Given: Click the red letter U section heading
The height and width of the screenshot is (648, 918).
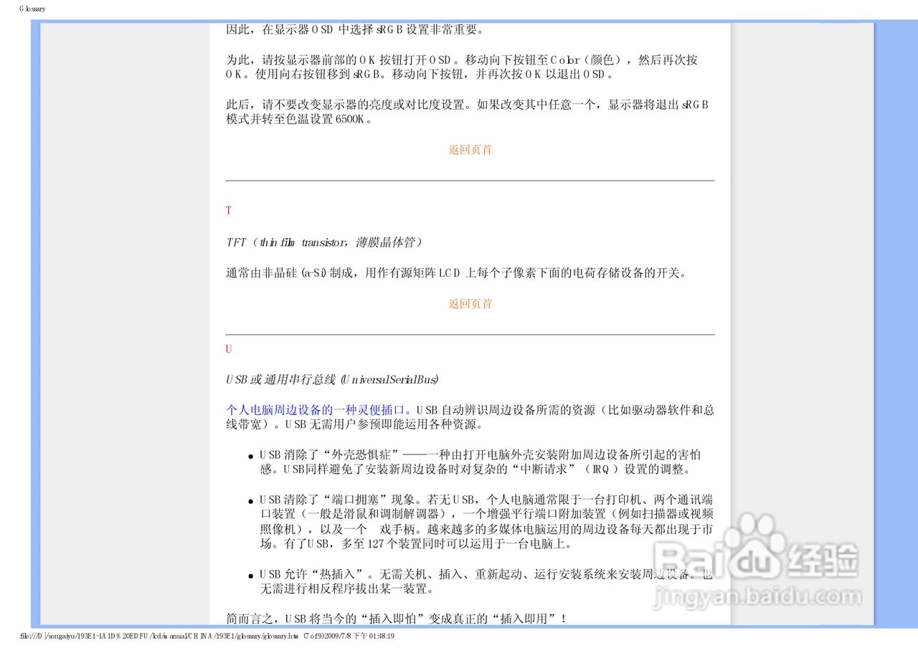Looking at the screenshot, I should click(229, 349).
